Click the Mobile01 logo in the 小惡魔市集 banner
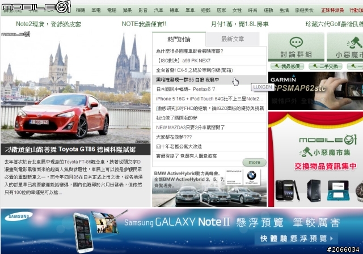 328,139
